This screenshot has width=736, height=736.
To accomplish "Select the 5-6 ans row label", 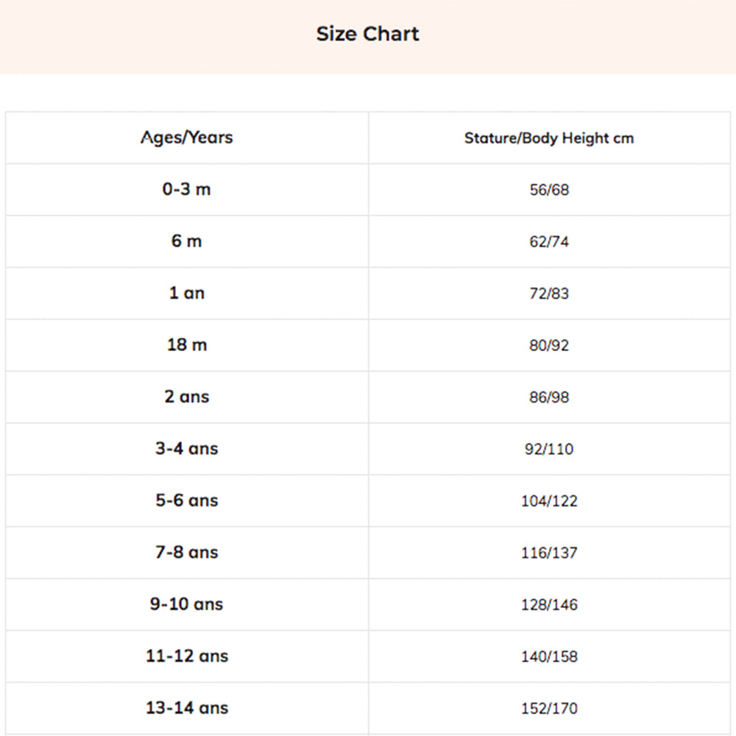I will (187, 500).
